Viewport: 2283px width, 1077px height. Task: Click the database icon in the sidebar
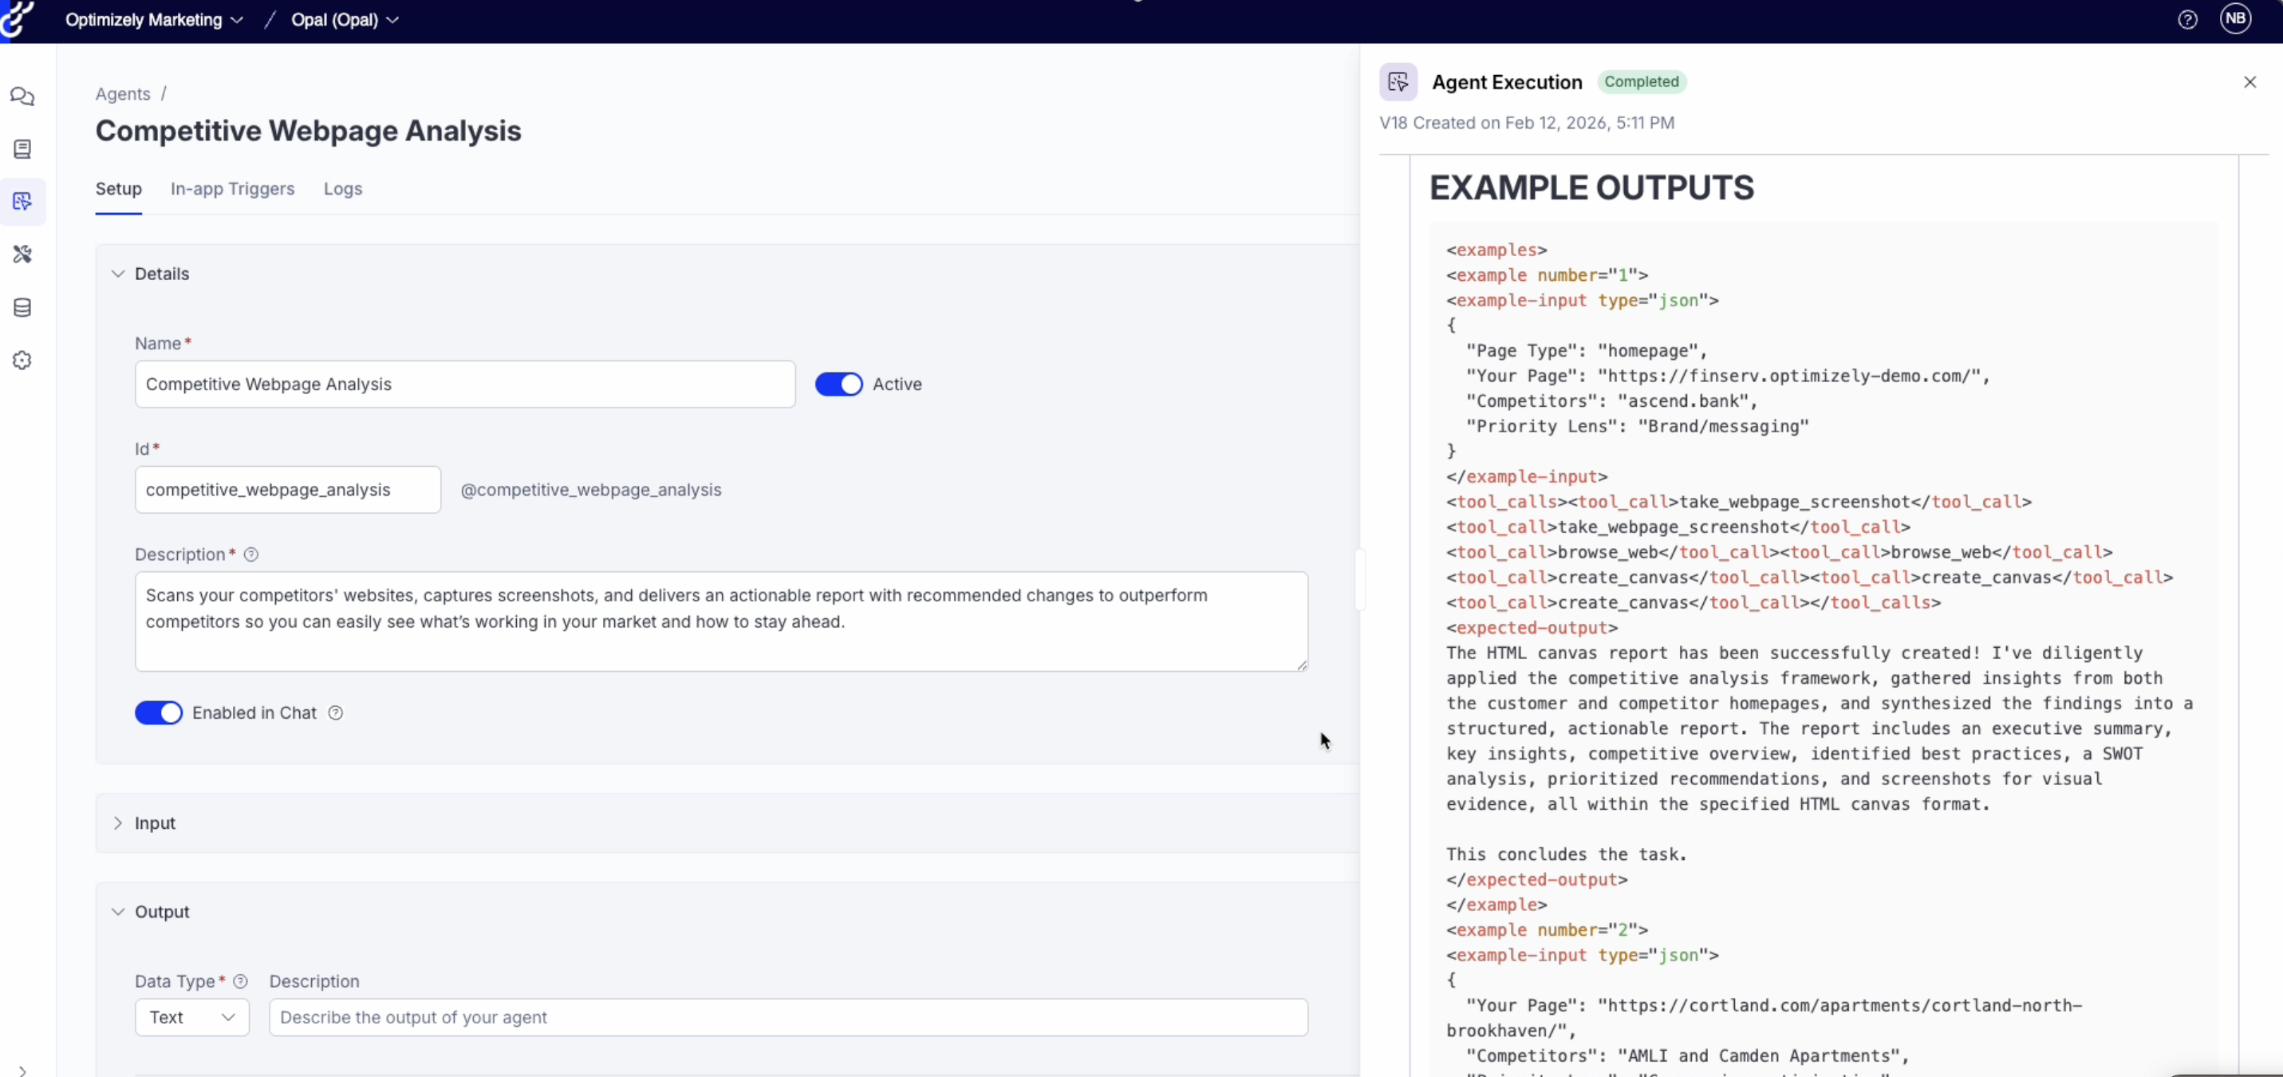[22, 308]
